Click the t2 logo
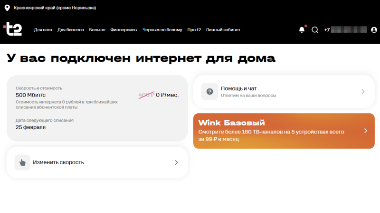The width and height of the screenshot is (380, 213). pos(12,29)
